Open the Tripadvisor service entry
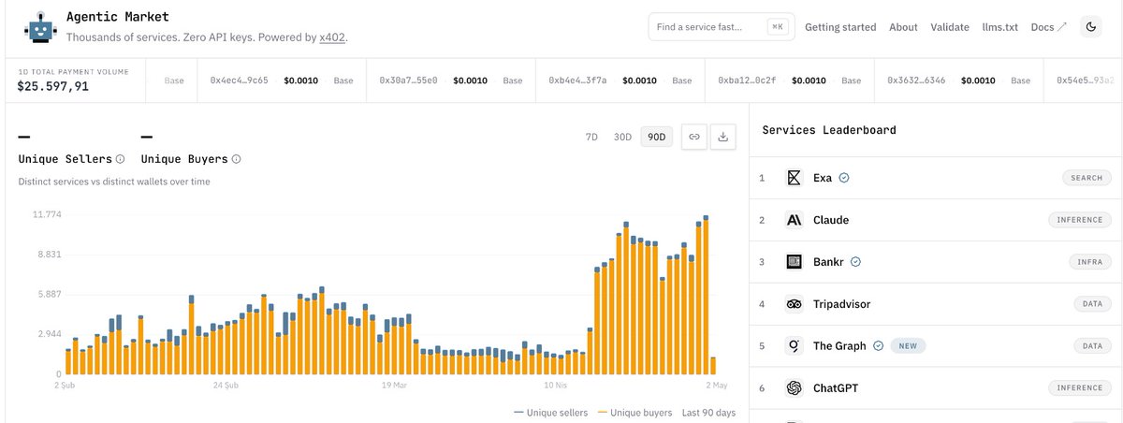 pyautogui.click(x=936, y=304)
